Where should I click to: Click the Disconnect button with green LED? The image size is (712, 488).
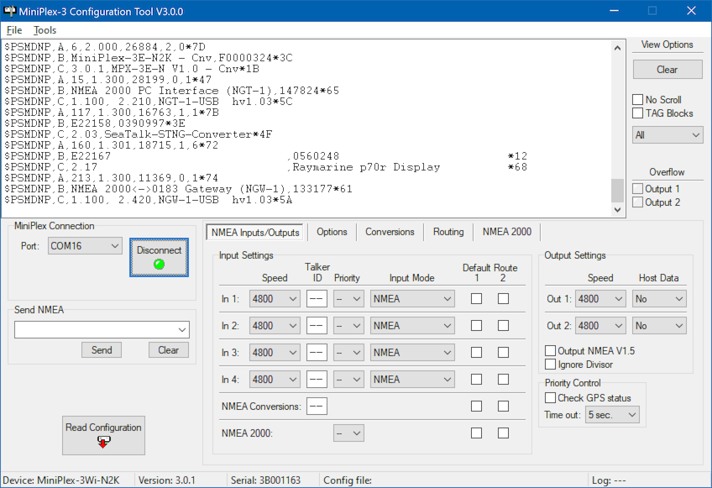pos(159,257)
